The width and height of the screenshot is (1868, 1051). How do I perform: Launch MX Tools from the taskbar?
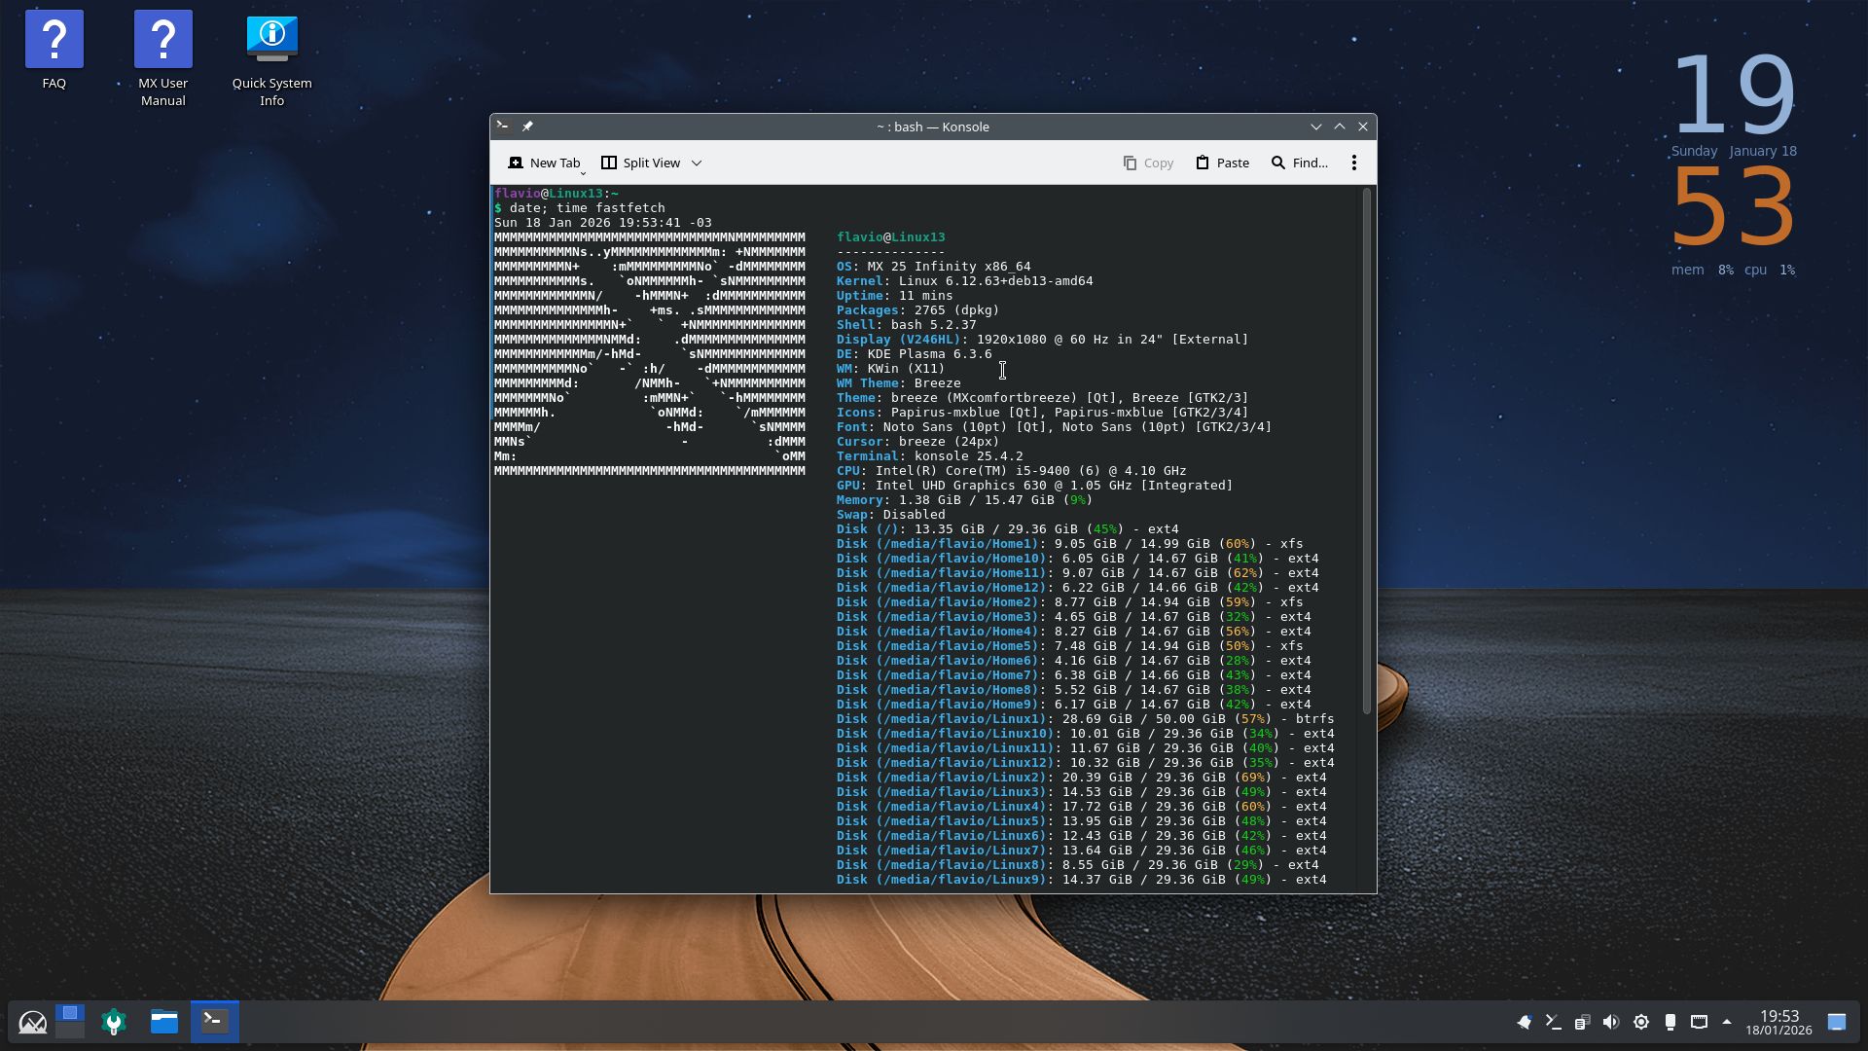tap(114, 1022)
